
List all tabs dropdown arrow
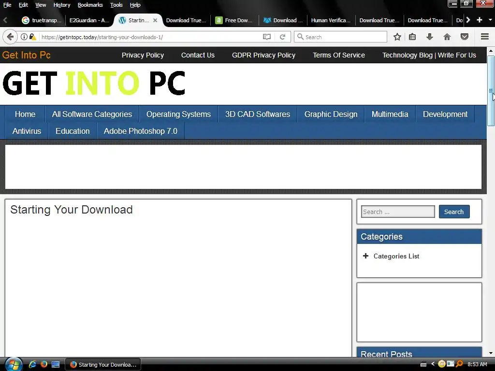point(490,20)
